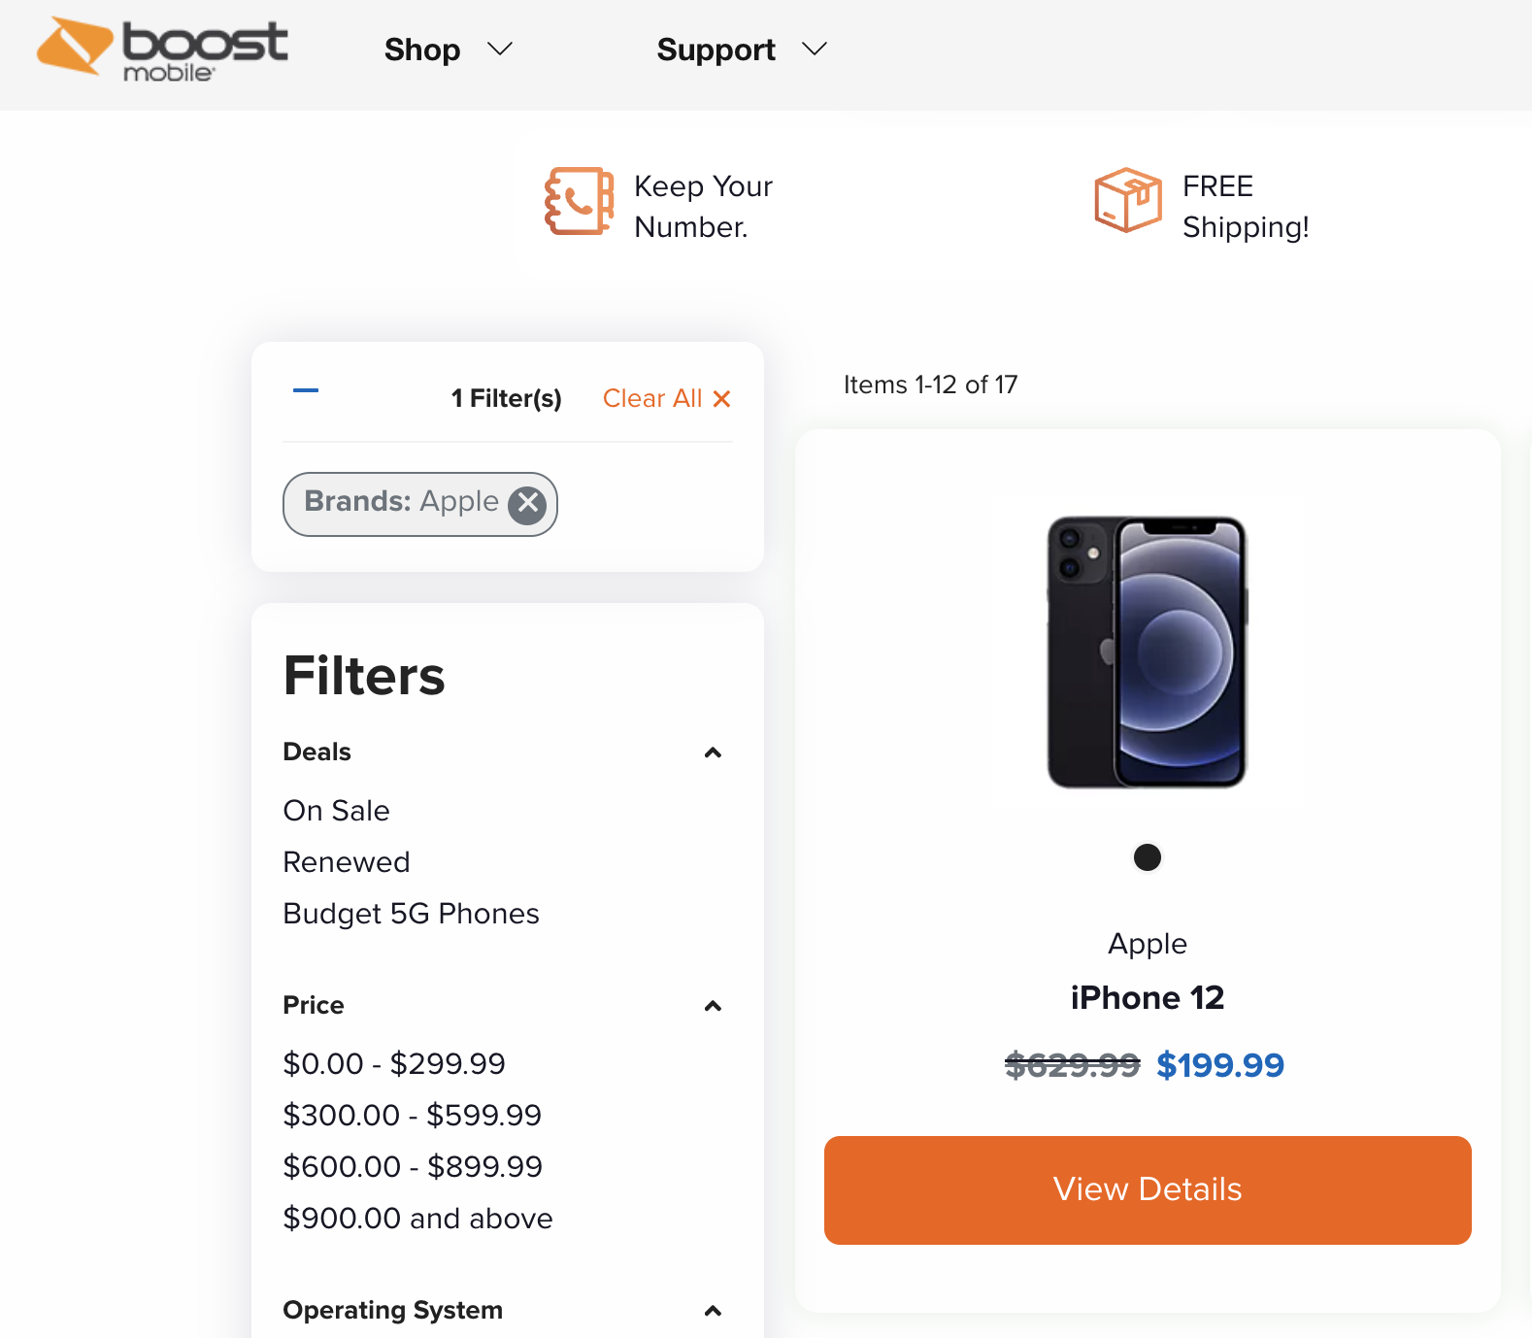Collapse the Deals filter section
Viewport: 1532px width, 1338px height.
[713, 753]
